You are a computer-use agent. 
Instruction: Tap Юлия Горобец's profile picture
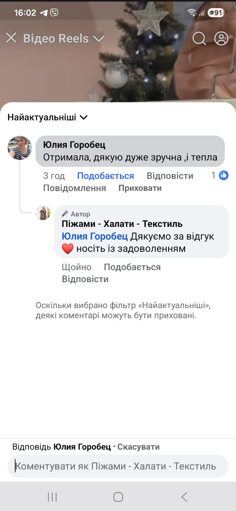(20, 148)
